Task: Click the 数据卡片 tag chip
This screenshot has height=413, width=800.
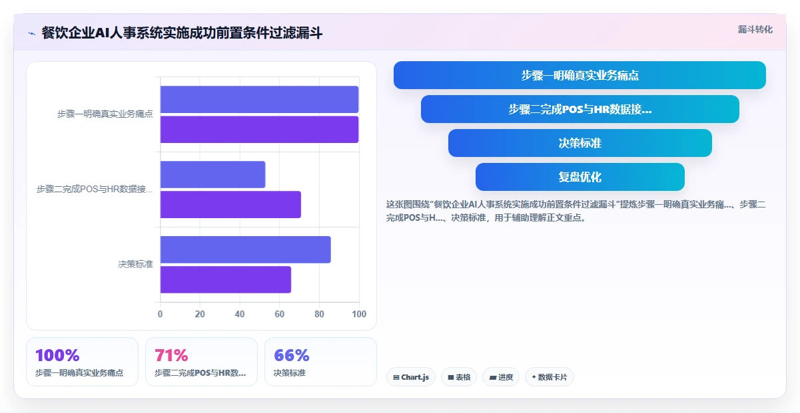Action: [550, 377]
